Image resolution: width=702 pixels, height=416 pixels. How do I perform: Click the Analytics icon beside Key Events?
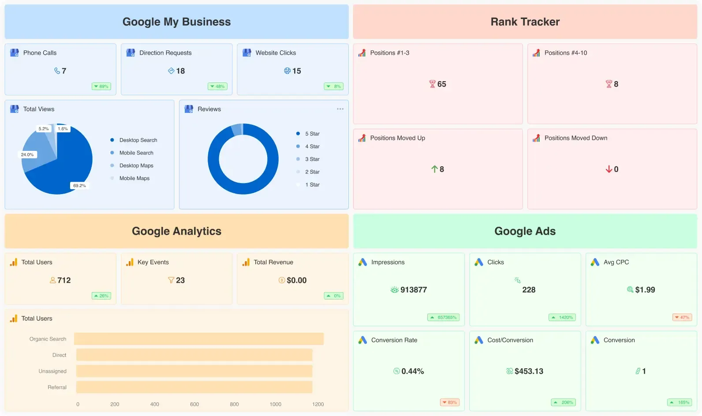(x=130, y=262)
